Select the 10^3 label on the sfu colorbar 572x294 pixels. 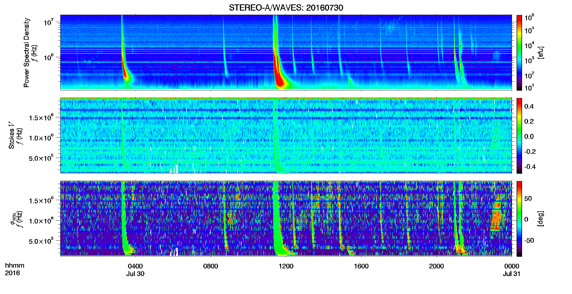529,60
